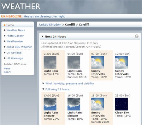Click the WEATHER page title
142x125 pixels.
click(x=21, y=7)
